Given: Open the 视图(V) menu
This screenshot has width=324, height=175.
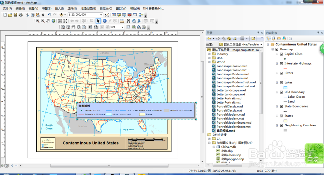Looking at the screenshot, I should point(33,8).
